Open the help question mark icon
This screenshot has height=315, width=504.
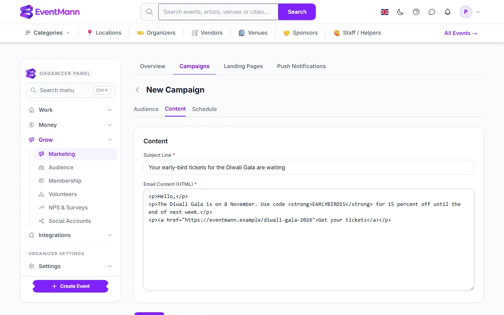click(x=416, y=12)
